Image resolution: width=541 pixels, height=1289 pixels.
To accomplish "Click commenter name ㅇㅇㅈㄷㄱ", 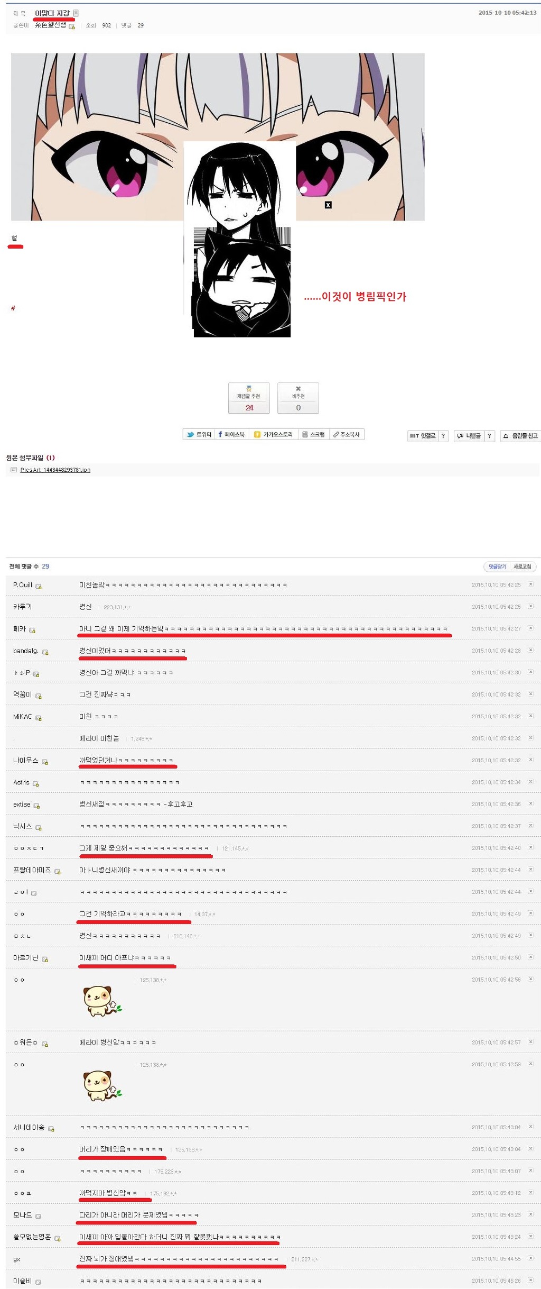I will pyautogui.click(x=29, y=848).
